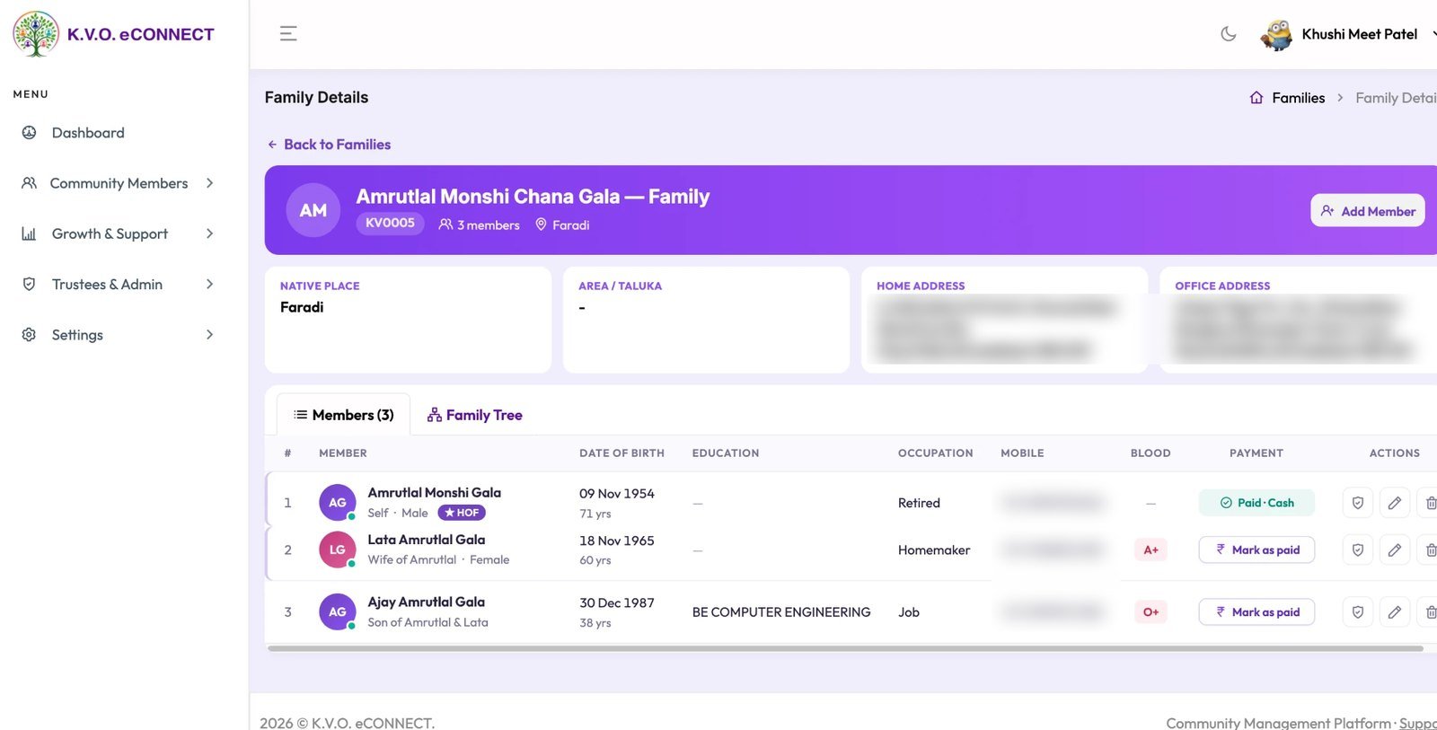Switch to dark mode via moon icon
Image resolution: width=1437 pixels, height=730 pixels.
pos(1229,34)
